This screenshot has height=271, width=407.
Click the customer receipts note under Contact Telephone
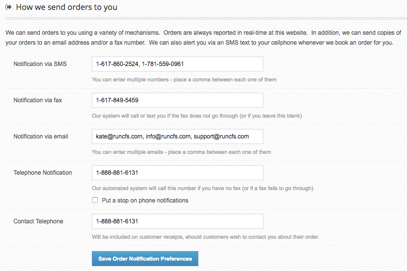(x=205, y=237)
